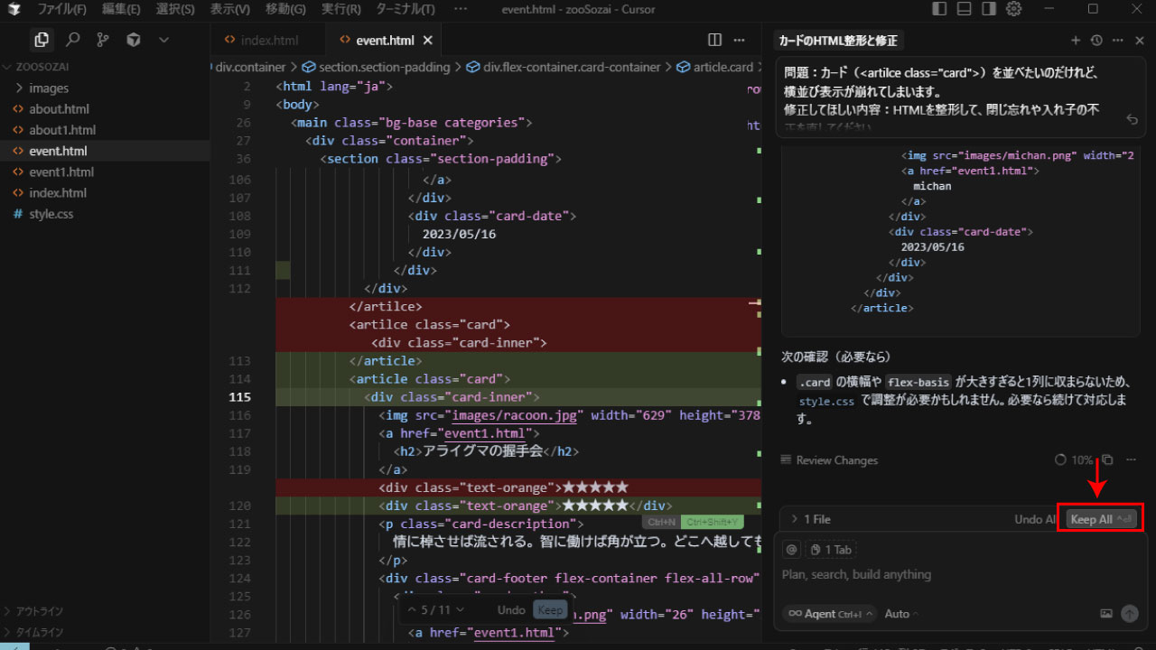Click section.section-padding breadcrumb
1156x650 pixels.
tap(377, 68)
